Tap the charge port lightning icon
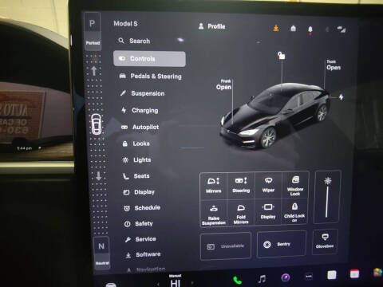This screenshot has width=383, height=287. point(341,97)
